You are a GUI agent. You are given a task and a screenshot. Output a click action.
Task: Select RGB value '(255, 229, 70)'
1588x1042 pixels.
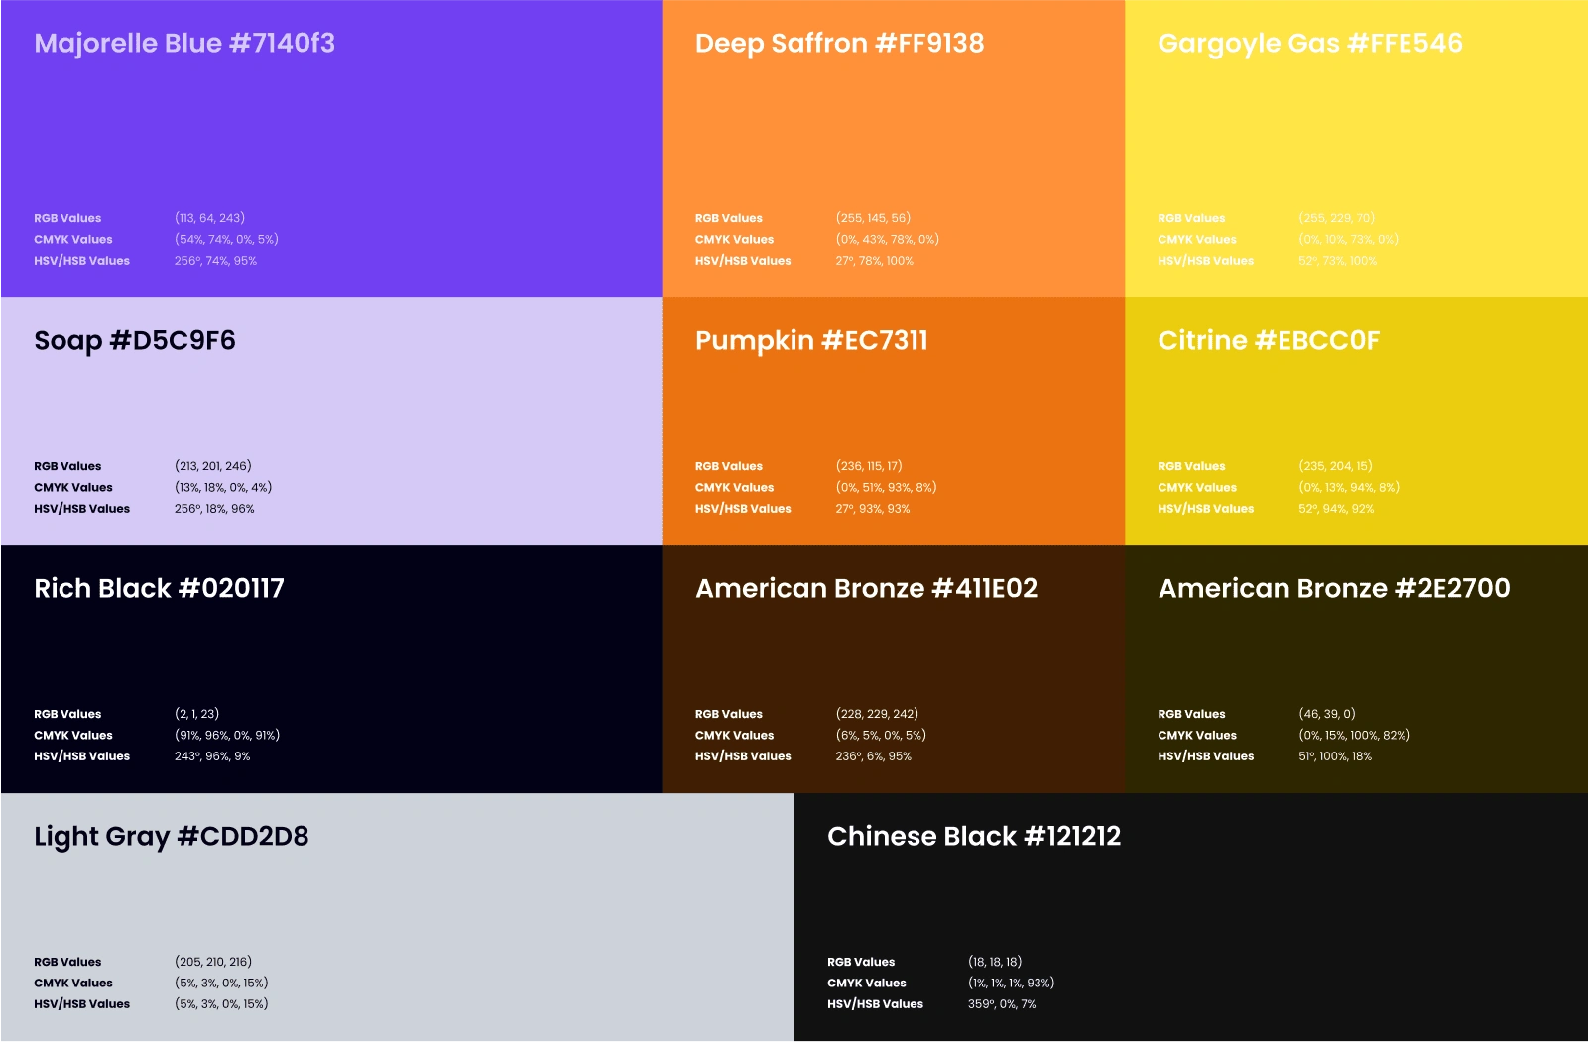[1336, 218]
